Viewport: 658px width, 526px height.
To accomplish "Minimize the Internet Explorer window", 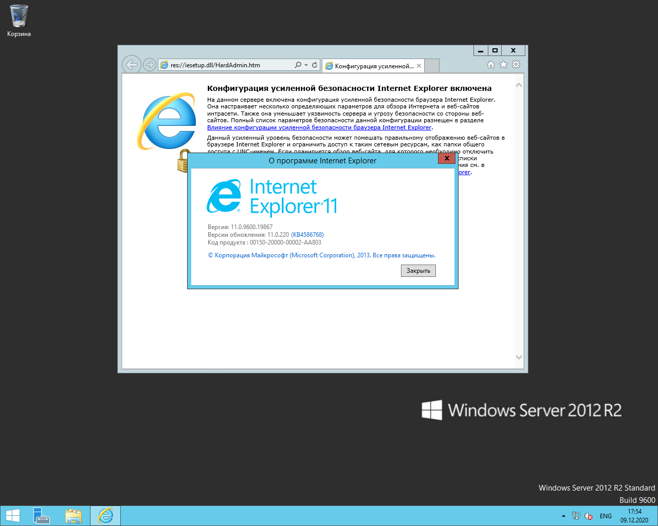I will (481, 50).
